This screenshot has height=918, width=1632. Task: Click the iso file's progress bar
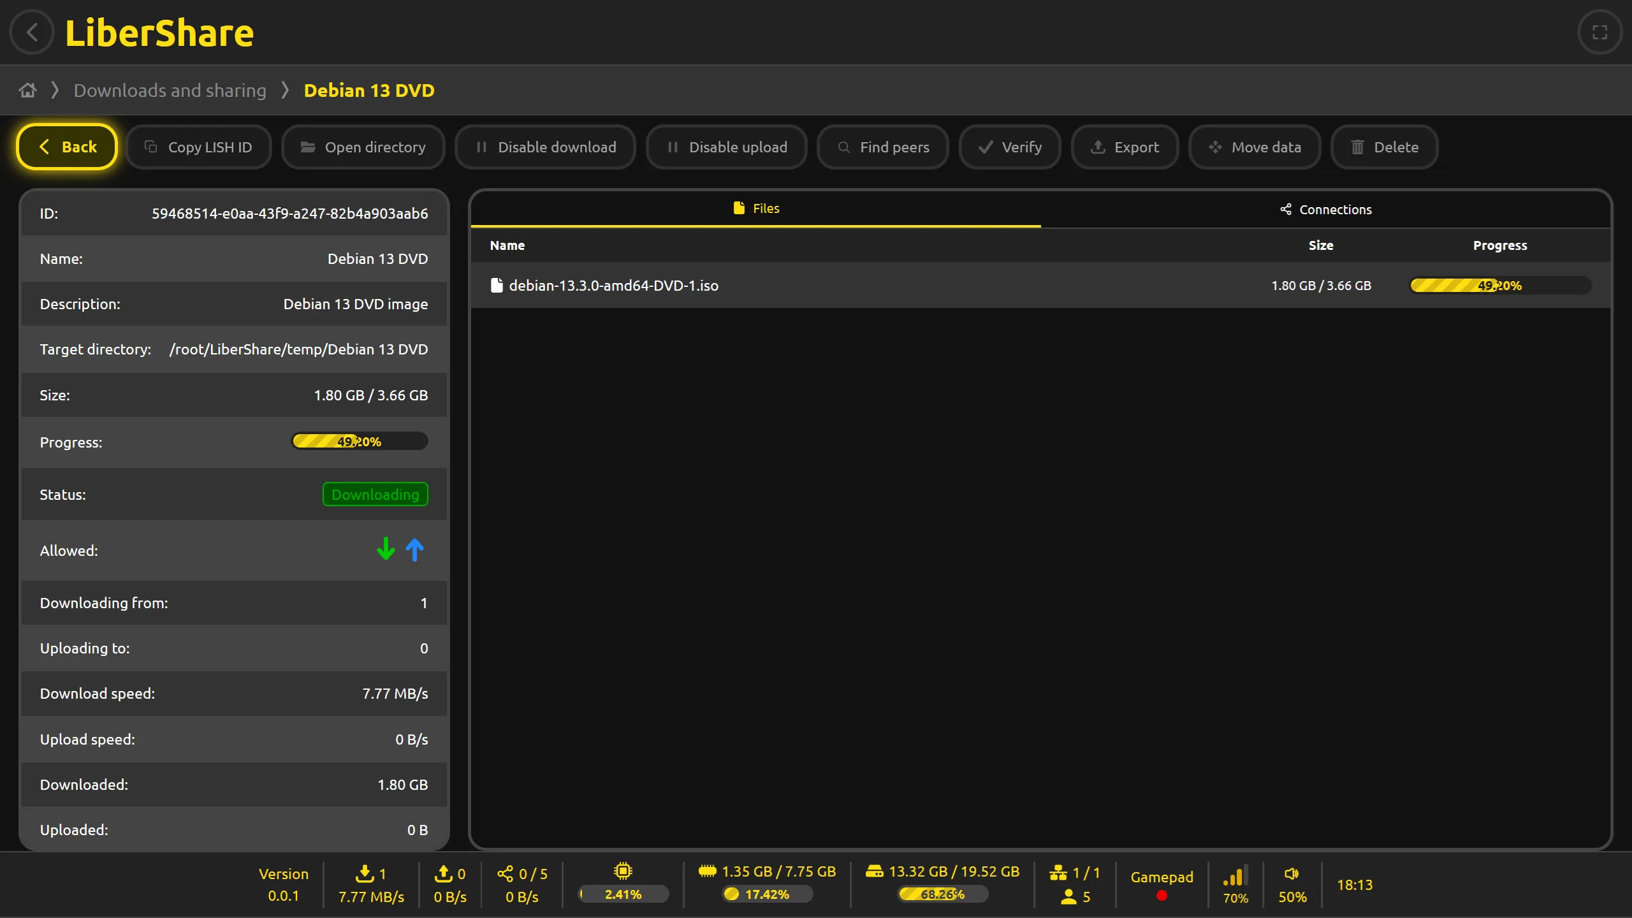[1500, 285]
